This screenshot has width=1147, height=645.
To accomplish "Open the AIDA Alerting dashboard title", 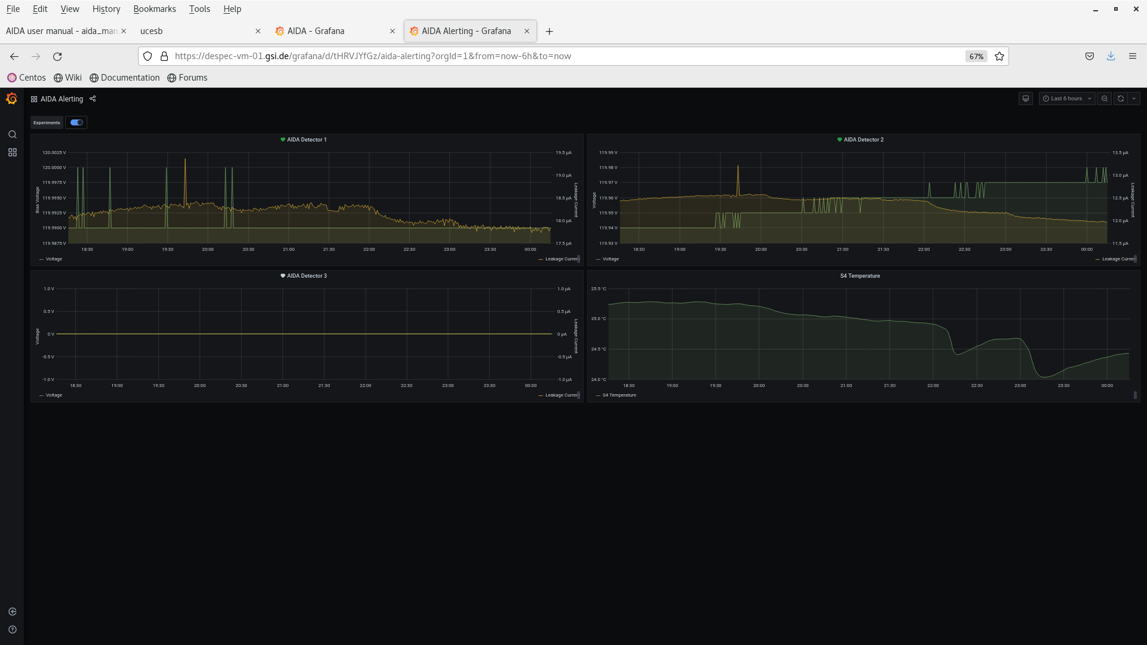I will (62, 99).
